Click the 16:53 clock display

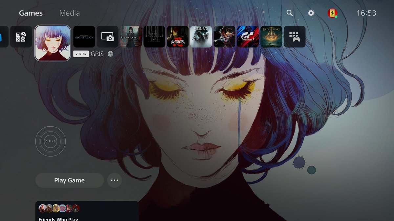[366, 13]
